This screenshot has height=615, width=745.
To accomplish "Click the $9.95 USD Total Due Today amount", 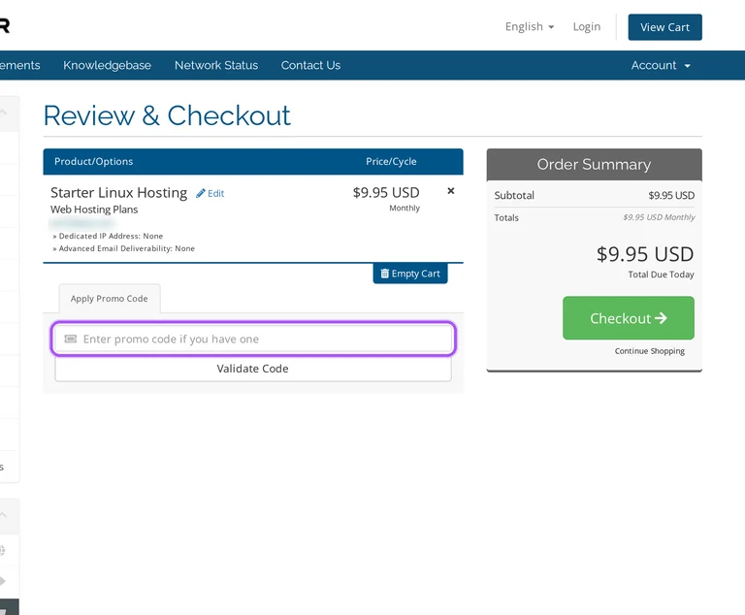I will pyautogui.click(x=645, y=254).
